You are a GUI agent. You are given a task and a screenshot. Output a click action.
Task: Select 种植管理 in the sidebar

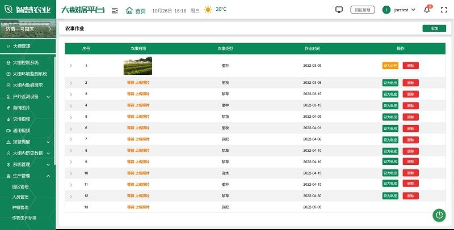pyautogui.click(x=20, y=207)
